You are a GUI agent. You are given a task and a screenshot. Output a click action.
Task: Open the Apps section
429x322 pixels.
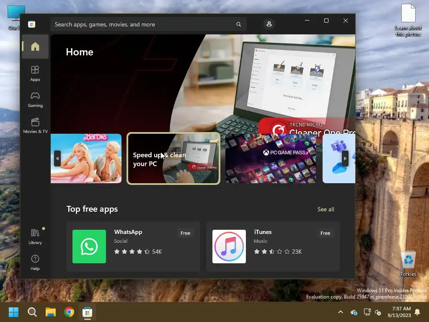click(35, 73)
